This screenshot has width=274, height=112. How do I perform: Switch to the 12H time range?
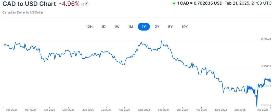[x=89, y=27]
